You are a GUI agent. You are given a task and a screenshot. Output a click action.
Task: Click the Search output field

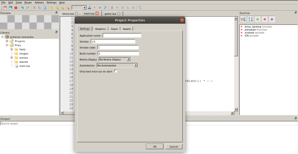[149, 123]
